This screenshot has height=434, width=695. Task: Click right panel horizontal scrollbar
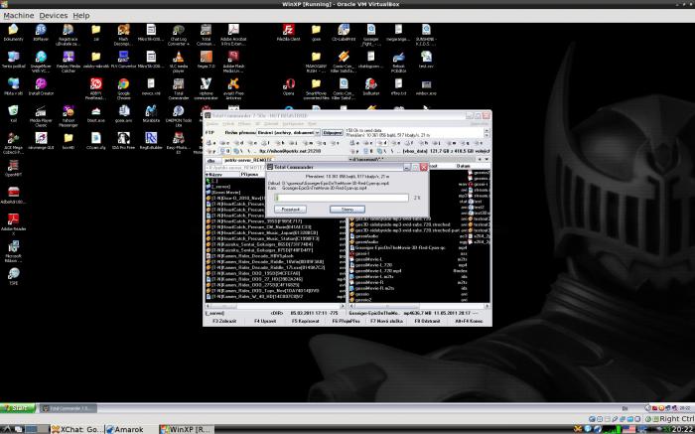[419, 306]
